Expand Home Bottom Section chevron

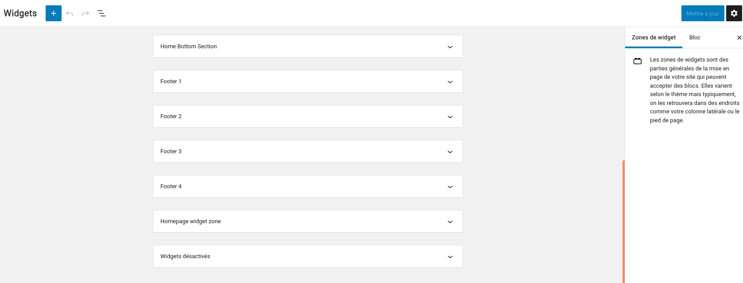[450, 47]
